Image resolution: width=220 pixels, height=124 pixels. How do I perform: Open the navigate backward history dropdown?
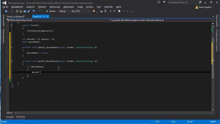tap(9, 11)
